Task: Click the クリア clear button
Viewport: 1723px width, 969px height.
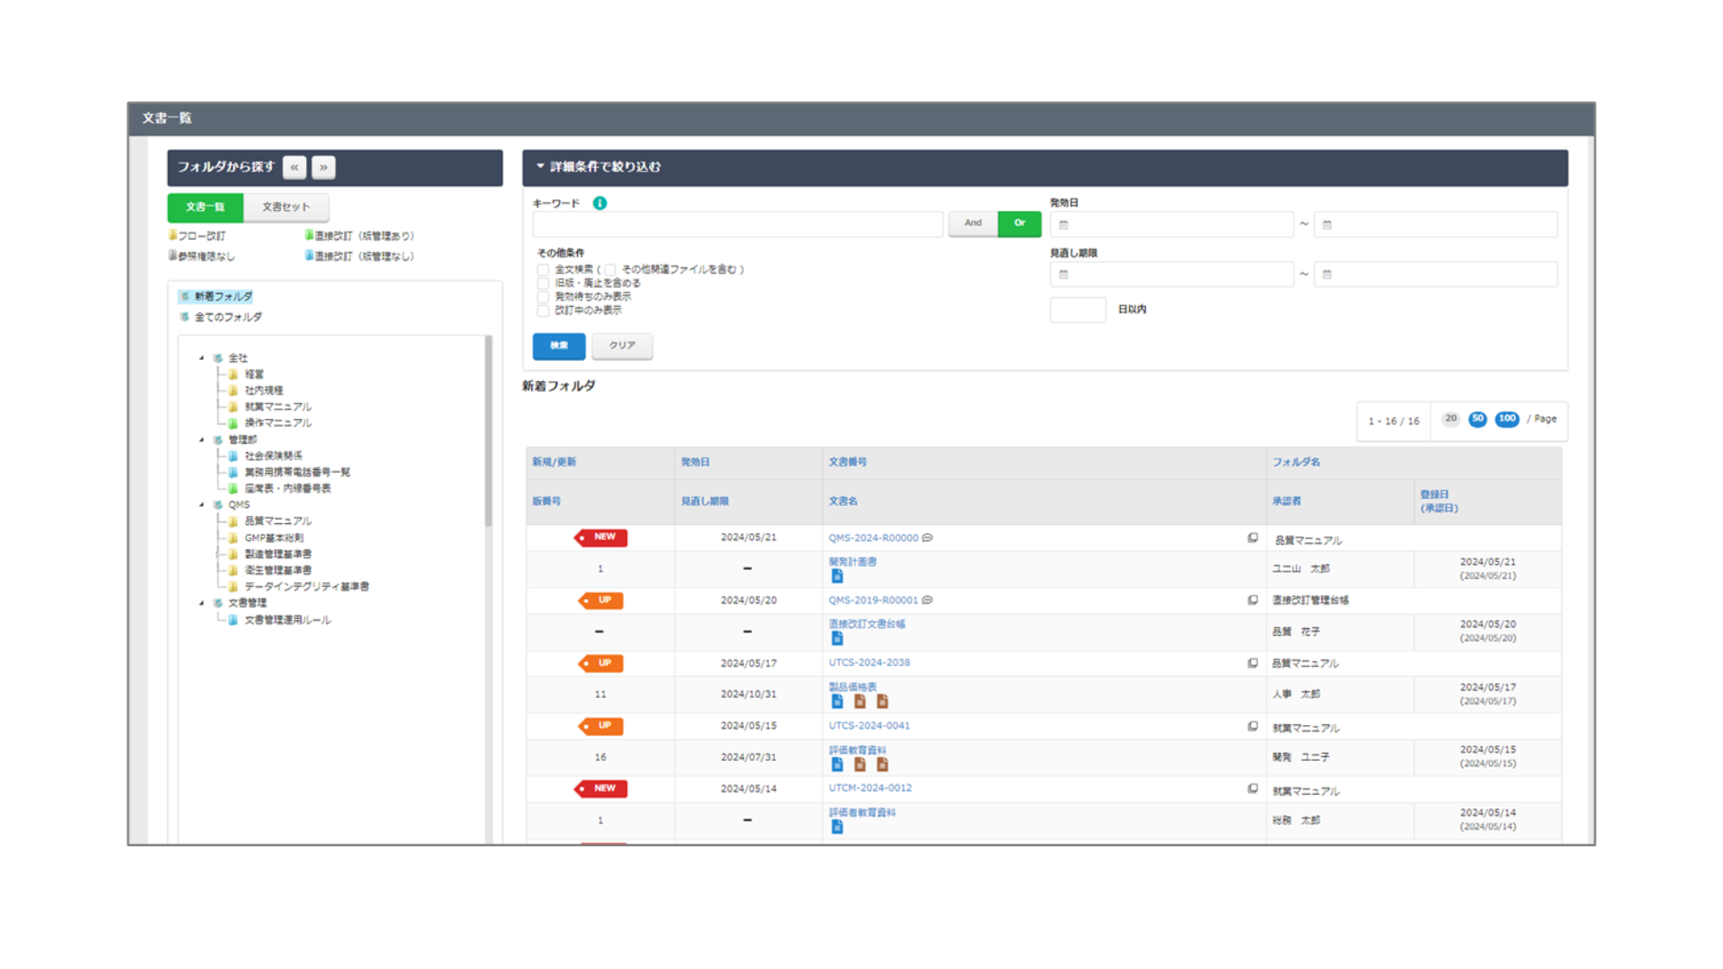Action: pos(622,345)
